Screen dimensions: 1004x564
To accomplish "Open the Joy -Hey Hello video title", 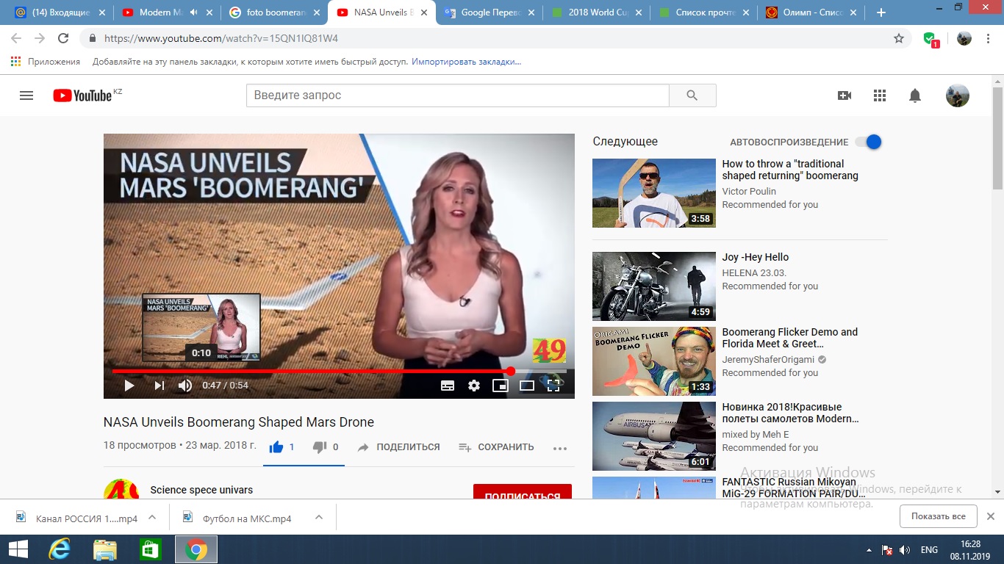I will (756, 257).
